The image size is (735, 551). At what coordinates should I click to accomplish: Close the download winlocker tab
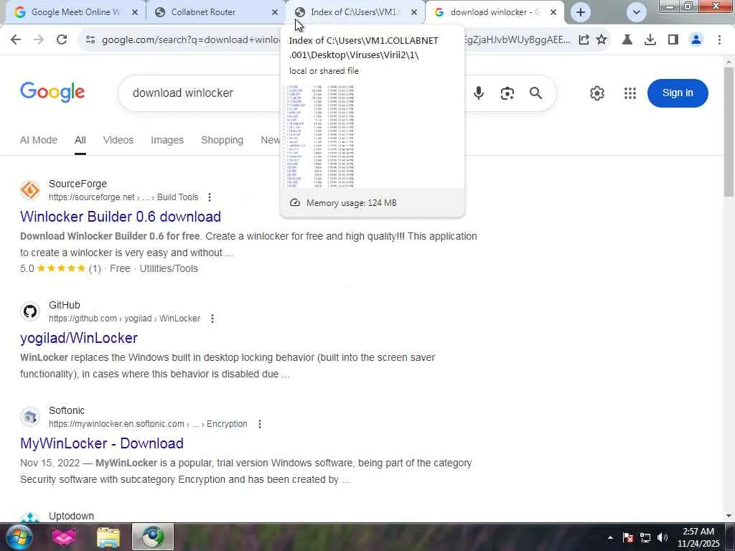(x=553, y=12)
